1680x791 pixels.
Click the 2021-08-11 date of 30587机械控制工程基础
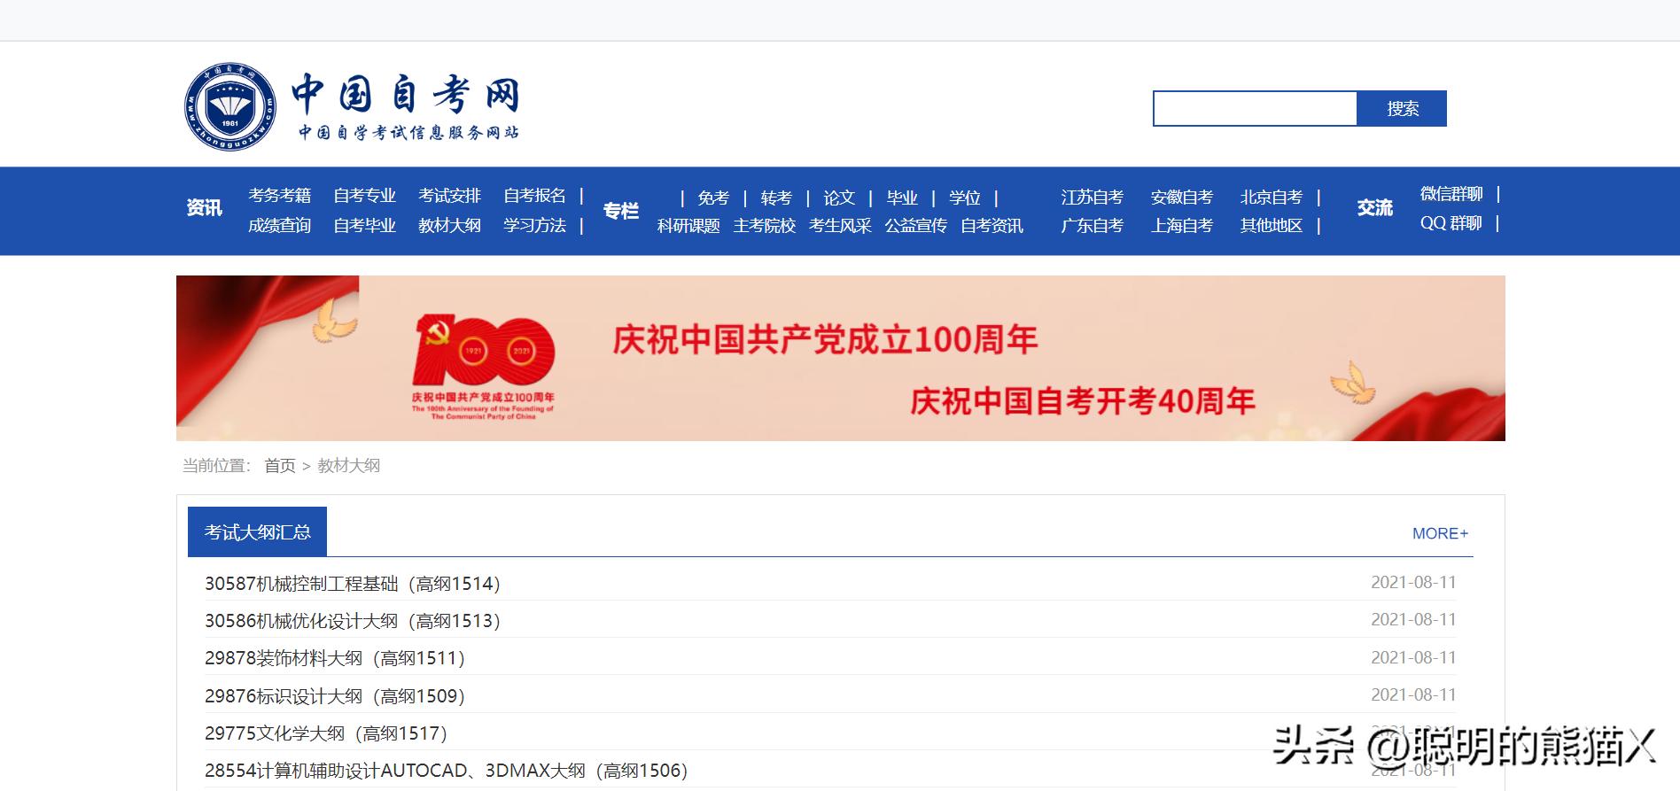pos(1413,582)
